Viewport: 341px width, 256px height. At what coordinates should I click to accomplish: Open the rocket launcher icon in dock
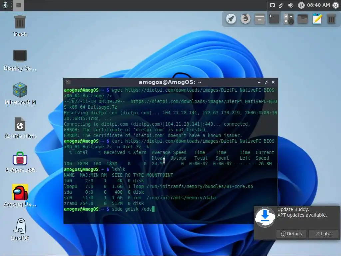pos(231,19)
